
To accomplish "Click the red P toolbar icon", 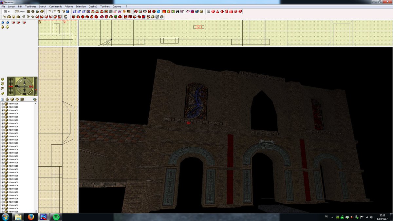I will [x=154, y=11].
